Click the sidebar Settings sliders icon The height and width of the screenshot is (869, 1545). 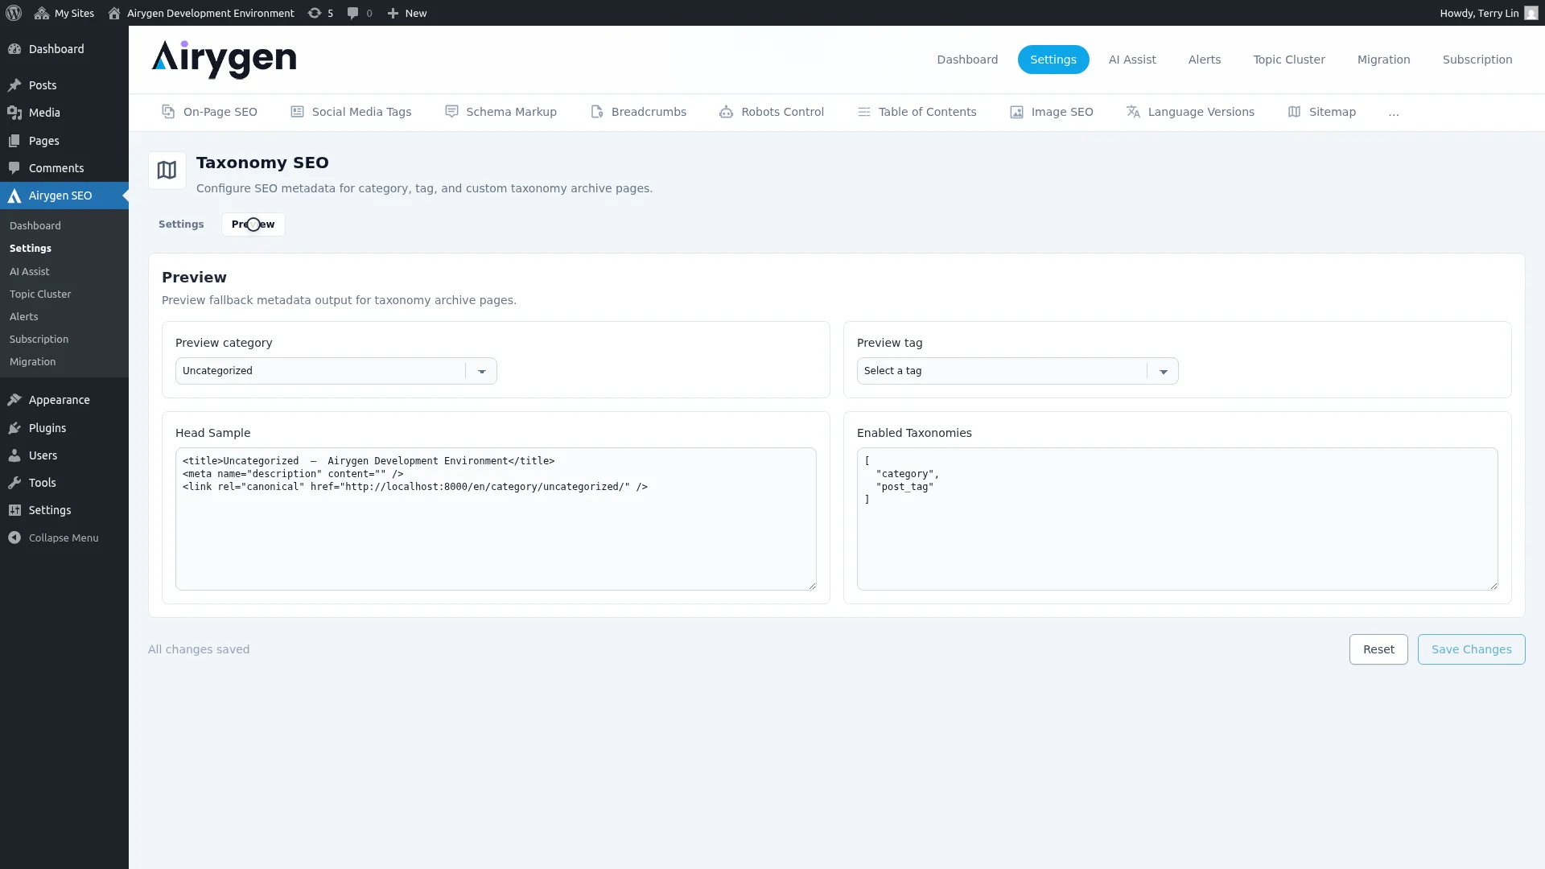click(14, 510)
